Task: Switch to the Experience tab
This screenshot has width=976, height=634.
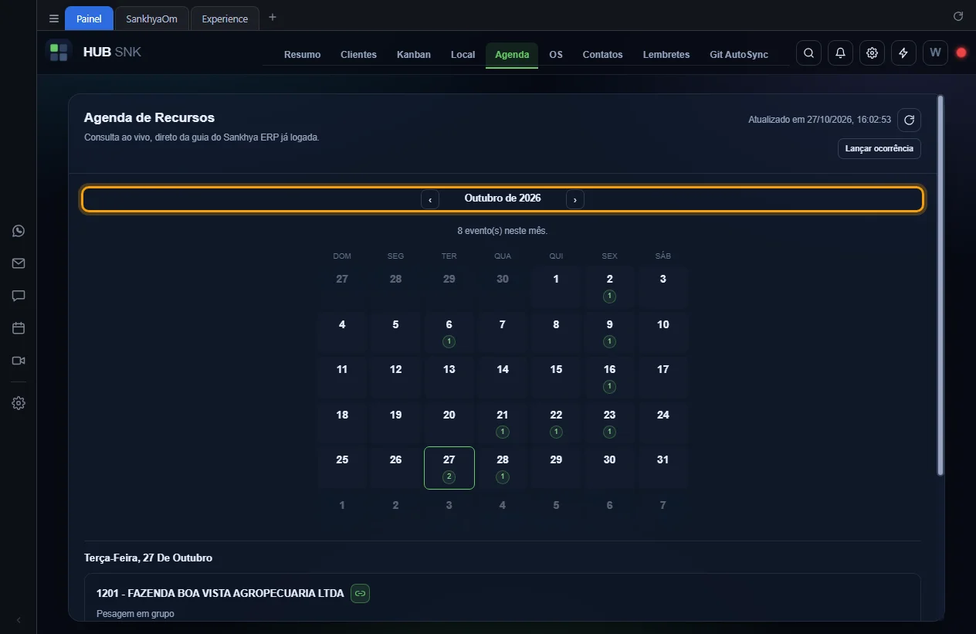Action: pyautogui.click(x=225, y=19)
